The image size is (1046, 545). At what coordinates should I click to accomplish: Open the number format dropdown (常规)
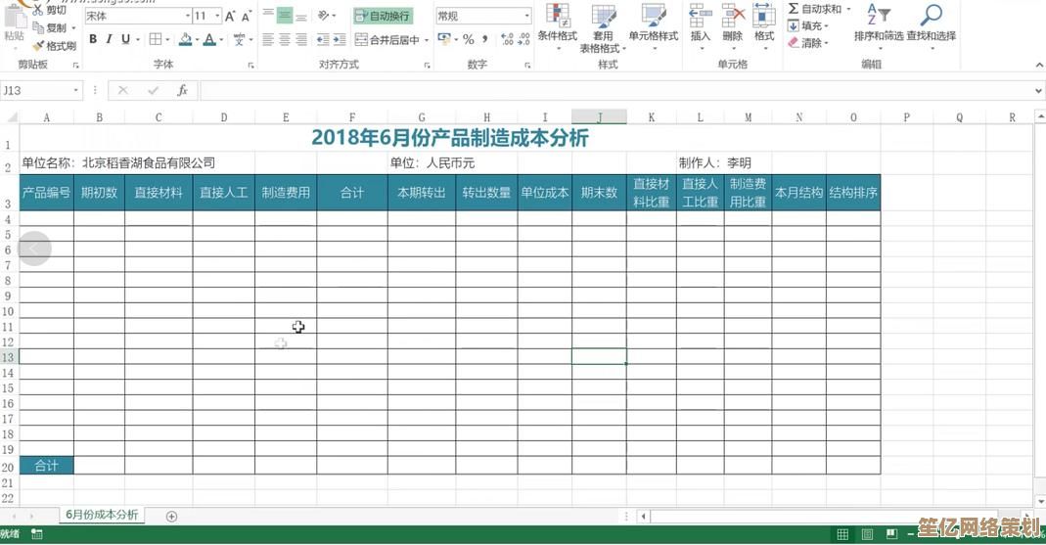click(x=526, y=17)
